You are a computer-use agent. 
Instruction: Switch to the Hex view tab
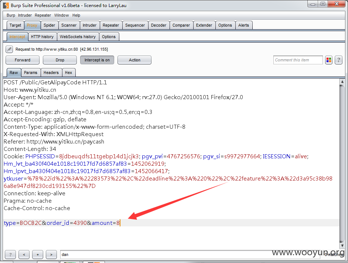click(69, 73)
